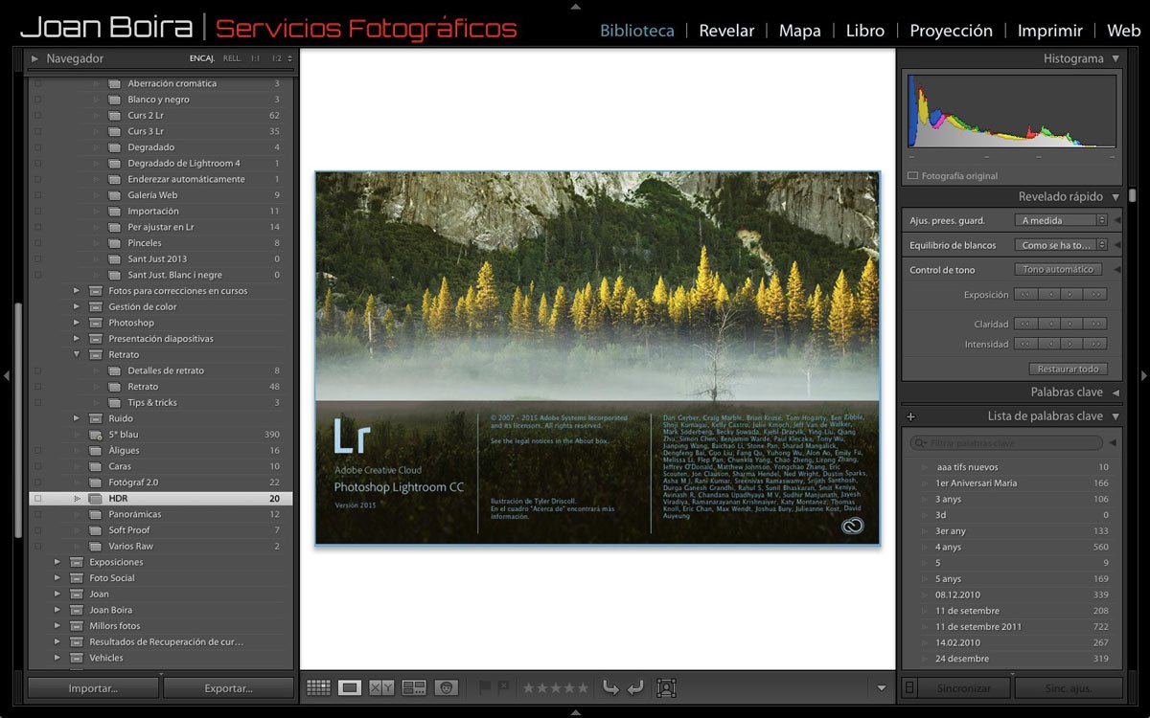Image resolution: width=1150 pixels, height=718 pixels.
Task: Tick checkbox beside Aberración cromática
Action: (37, 83)
